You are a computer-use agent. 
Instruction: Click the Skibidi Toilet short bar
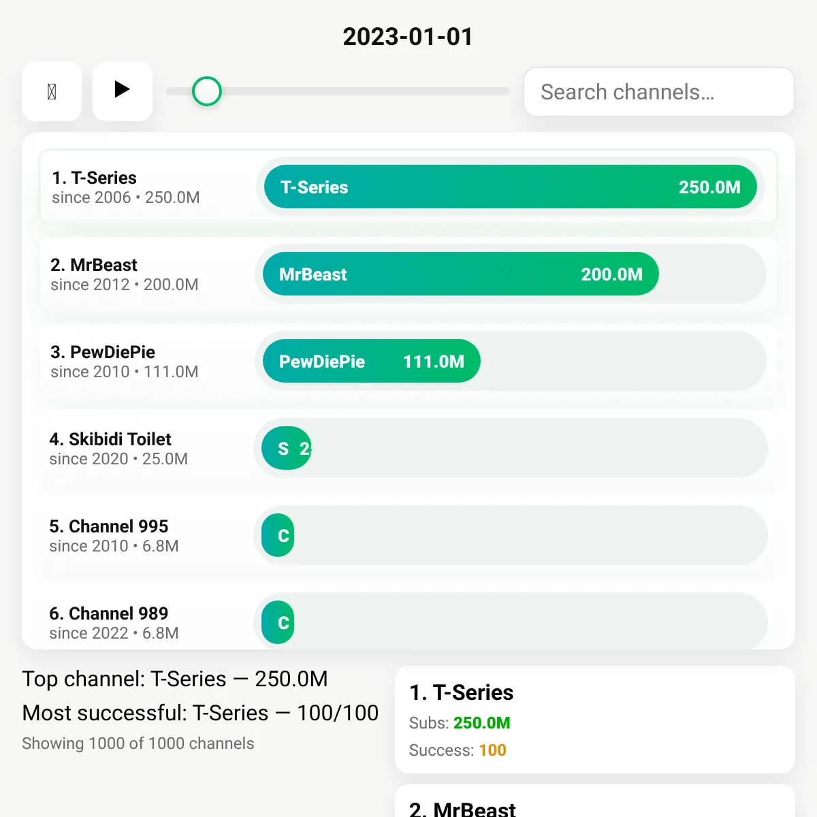coord(287,448)
